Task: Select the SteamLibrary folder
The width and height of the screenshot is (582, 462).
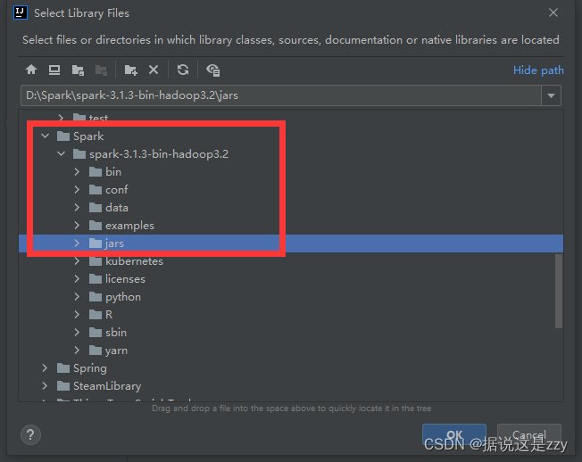Action: pos(99,385)
